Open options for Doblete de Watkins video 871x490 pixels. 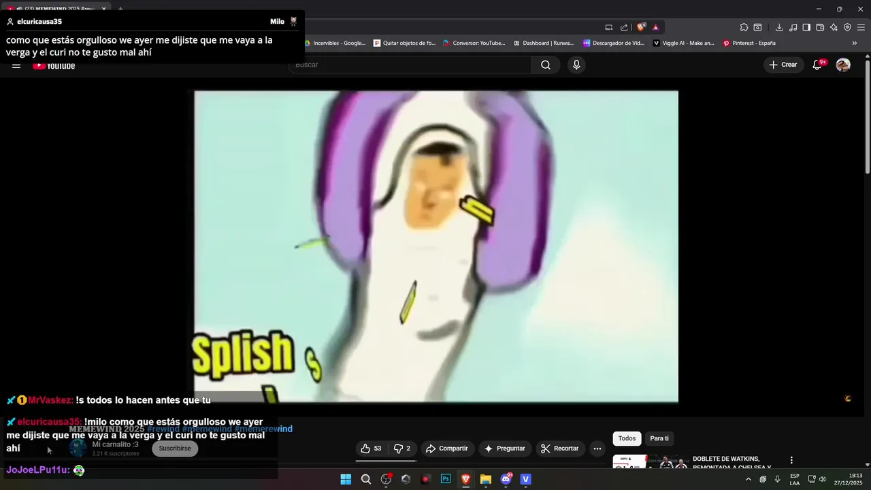(791, 460)
